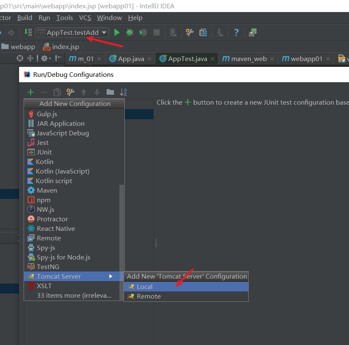Close the maven_web tab
The width and height of the screenshot is (349, 345).
(272, 59)
